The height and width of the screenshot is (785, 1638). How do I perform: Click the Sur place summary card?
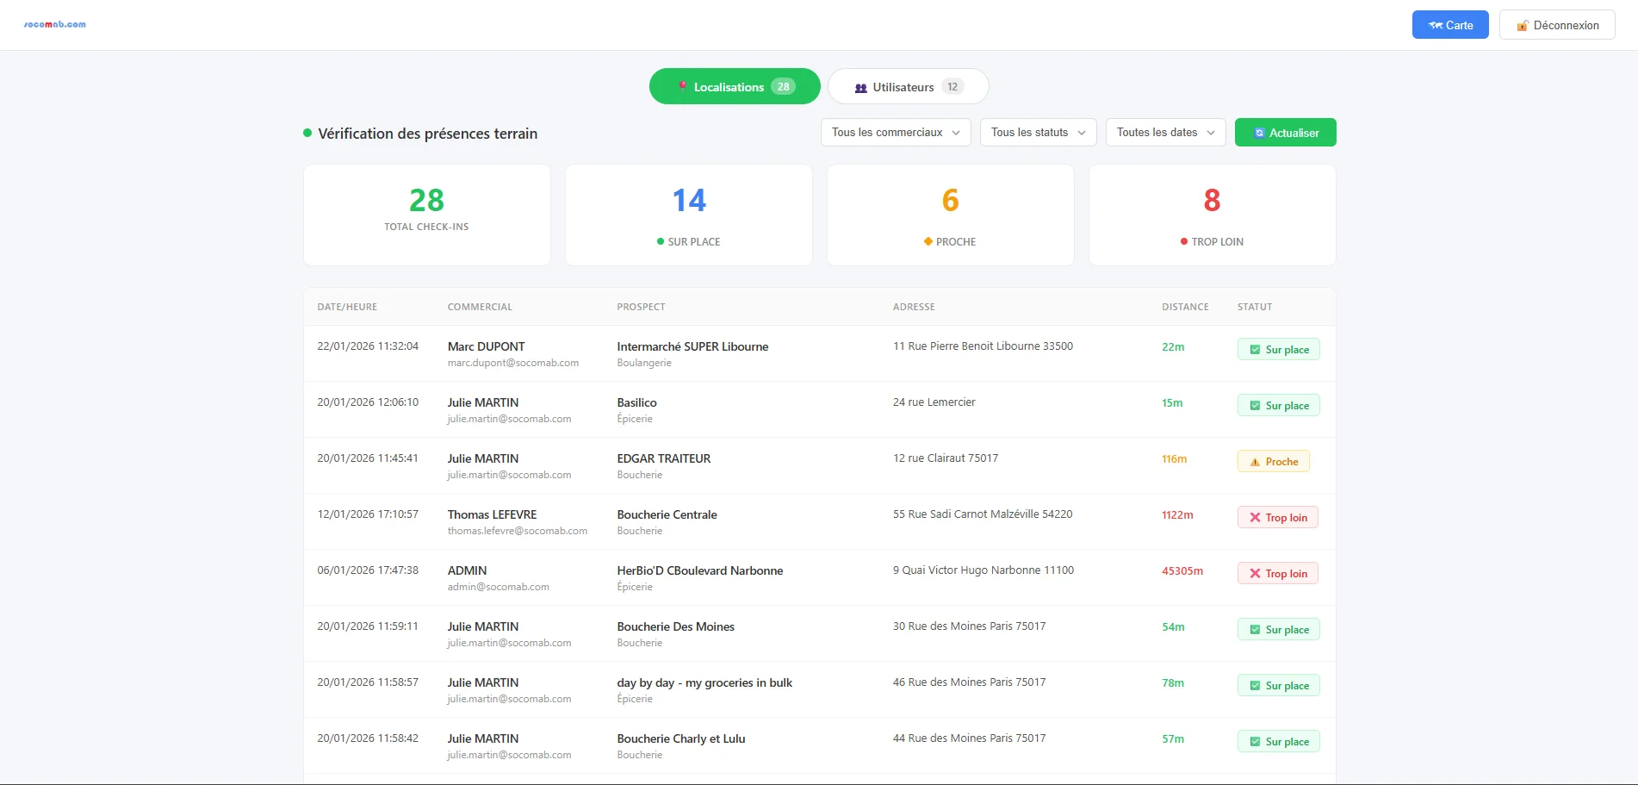click(x=688, y=215)
